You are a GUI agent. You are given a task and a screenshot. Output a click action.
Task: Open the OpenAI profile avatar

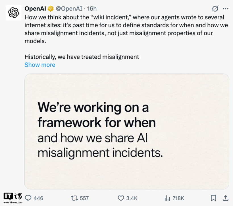pyautogui.click(x=13, y=13)
